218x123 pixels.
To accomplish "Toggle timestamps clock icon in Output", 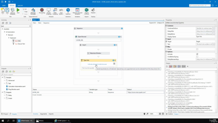I will (x=167, y=66).
